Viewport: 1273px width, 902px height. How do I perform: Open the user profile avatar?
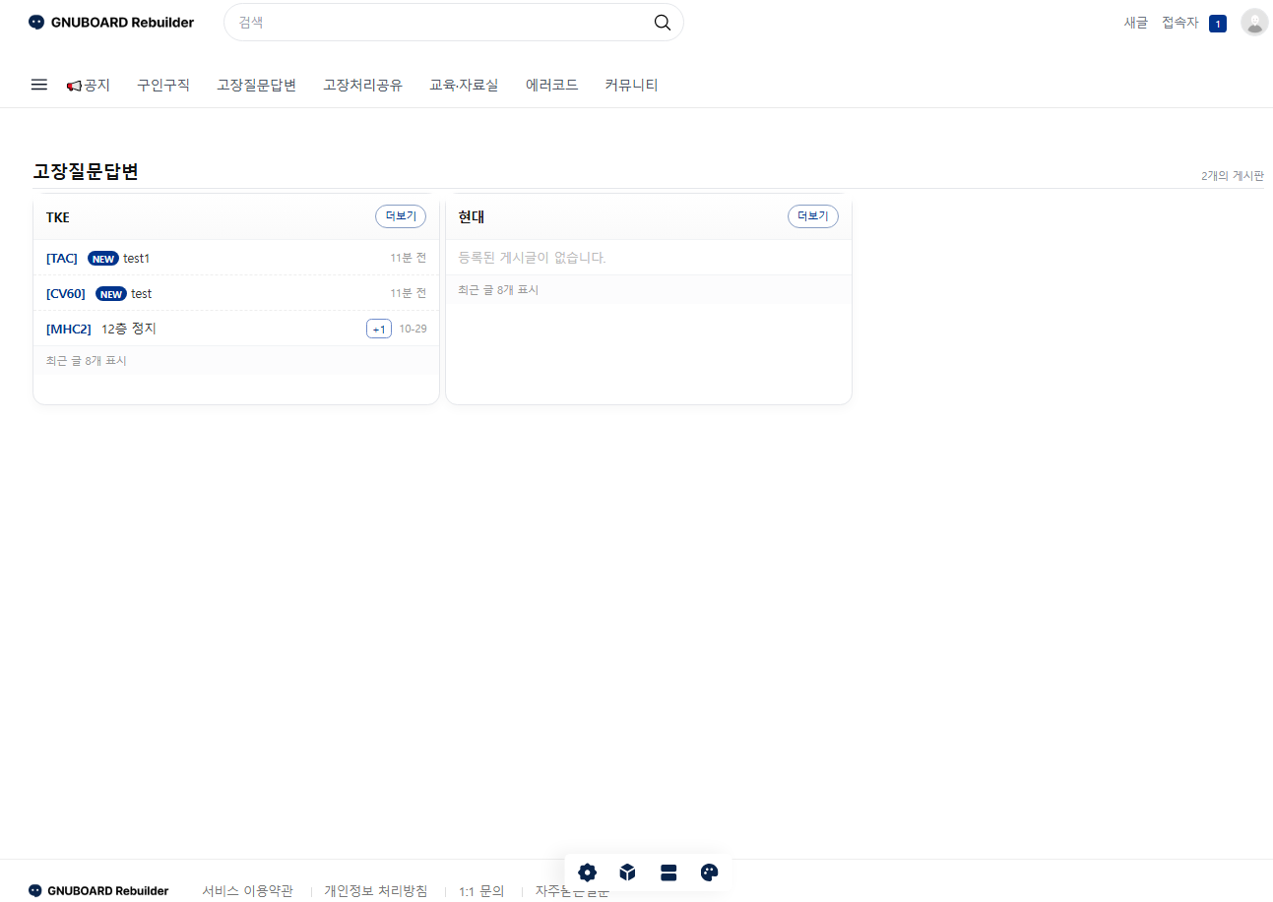click(1254, 23)
